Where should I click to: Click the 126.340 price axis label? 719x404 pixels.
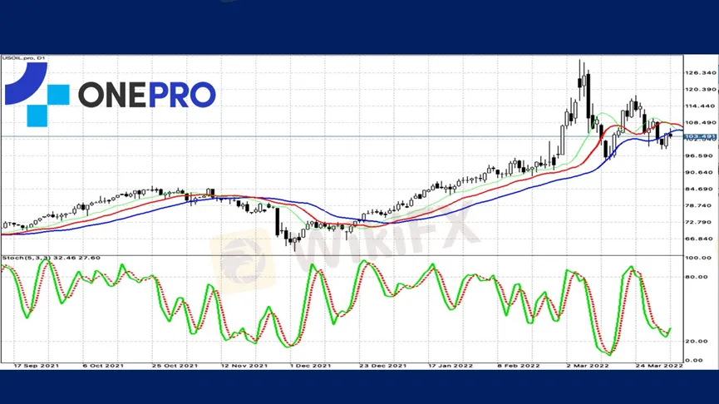(700, 73)
